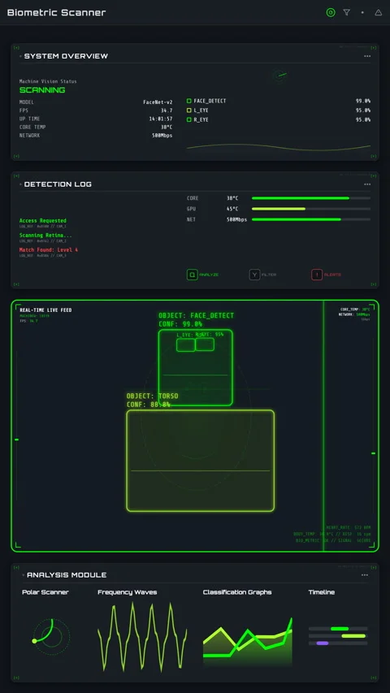Click the 45°C GPU value

(x=232, y=209)
